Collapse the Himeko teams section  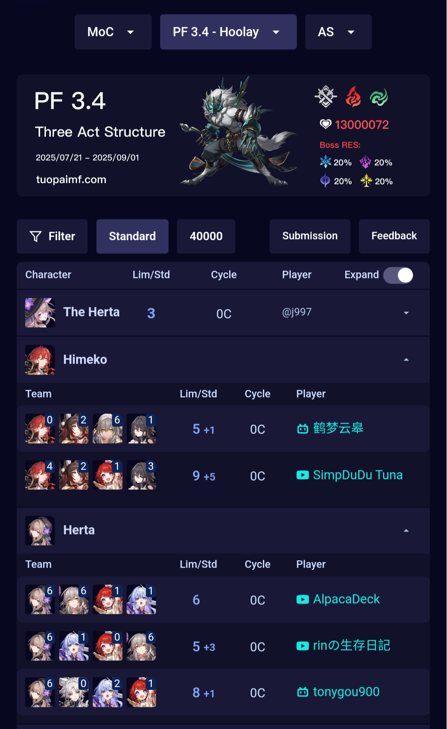[406, 360]
